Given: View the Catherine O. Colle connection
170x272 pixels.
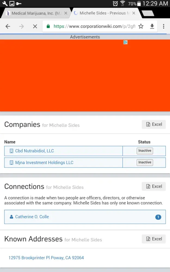Looking at the screenshot, I should (x=32, y=217).
